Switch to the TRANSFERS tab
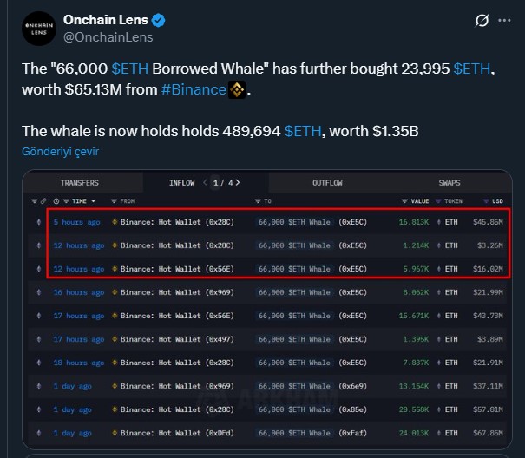The width and height of the screenshot is (525, 458). coord(79,183)
